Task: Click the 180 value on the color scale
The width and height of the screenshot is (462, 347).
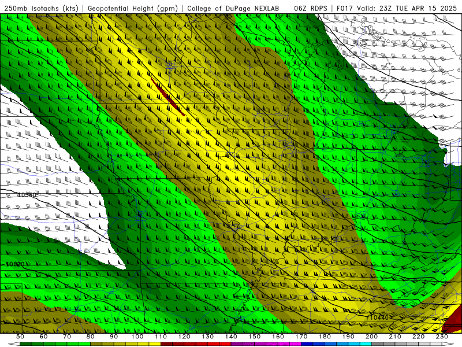Action: coord(325,337)
